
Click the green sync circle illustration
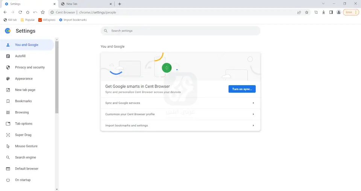point(167,68)
